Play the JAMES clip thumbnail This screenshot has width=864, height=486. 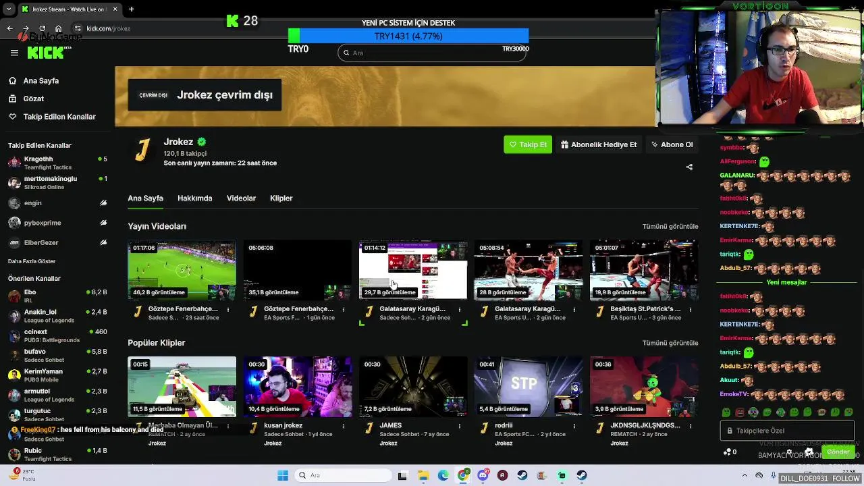tap(413, 387)
